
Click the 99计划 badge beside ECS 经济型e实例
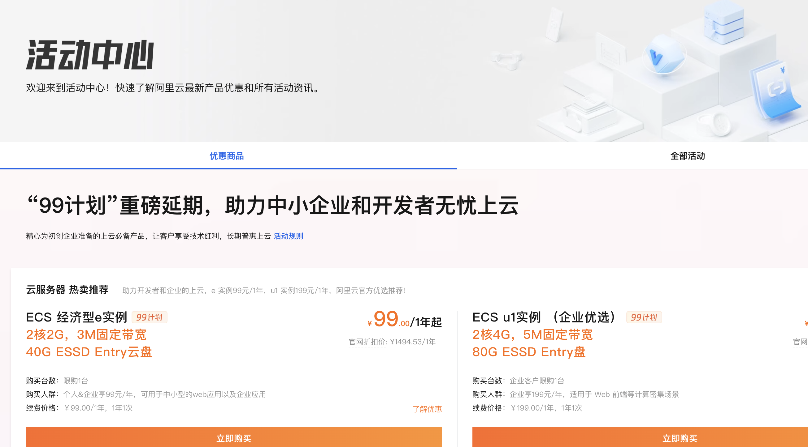coord(149,317)
